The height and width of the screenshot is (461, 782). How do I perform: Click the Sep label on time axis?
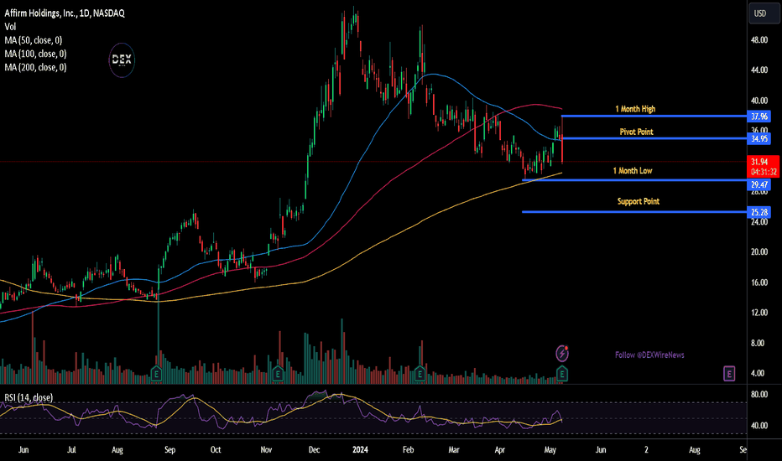tap(169, 449)
